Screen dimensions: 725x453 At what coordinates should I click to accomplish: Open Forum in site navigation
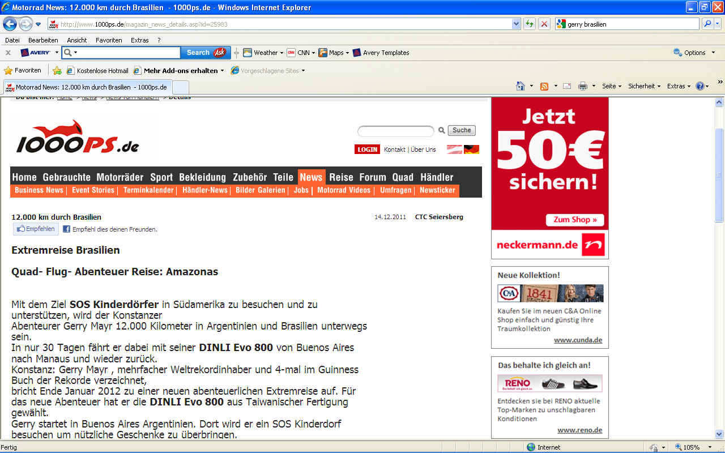[x=373, y=177]
